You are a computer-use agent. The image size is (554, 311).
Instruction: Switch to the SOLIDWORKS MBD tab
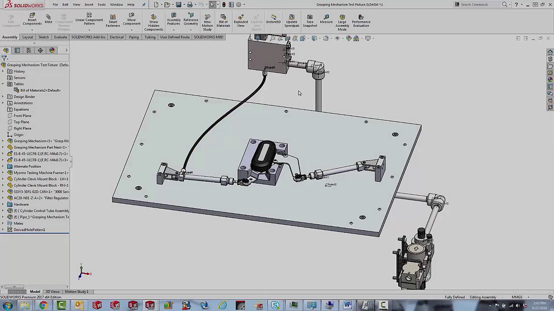click(x=209, y=37)
